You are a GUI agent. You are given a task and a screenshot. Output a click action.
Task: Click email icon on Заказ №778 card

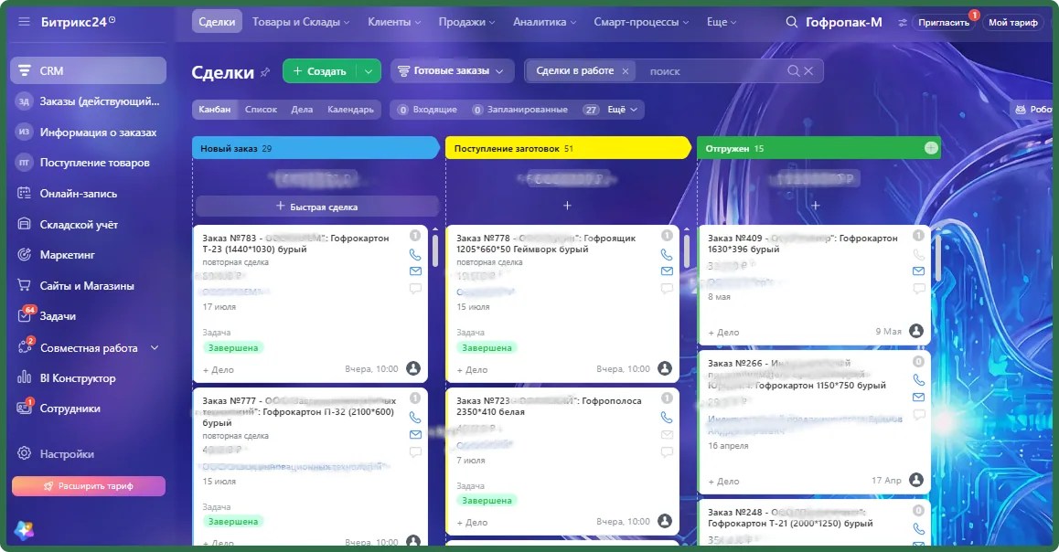click(x=667, y=271)
